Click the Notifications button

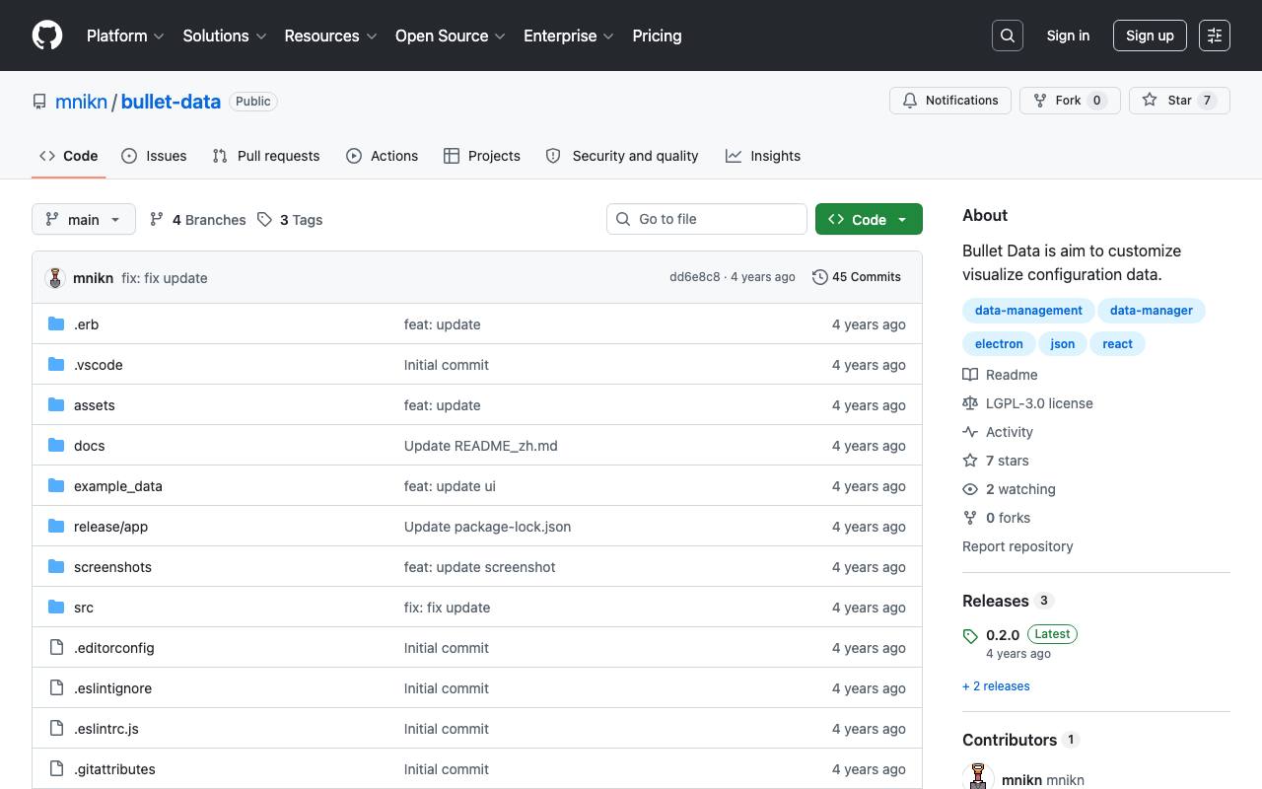click(x=950, y=101)
